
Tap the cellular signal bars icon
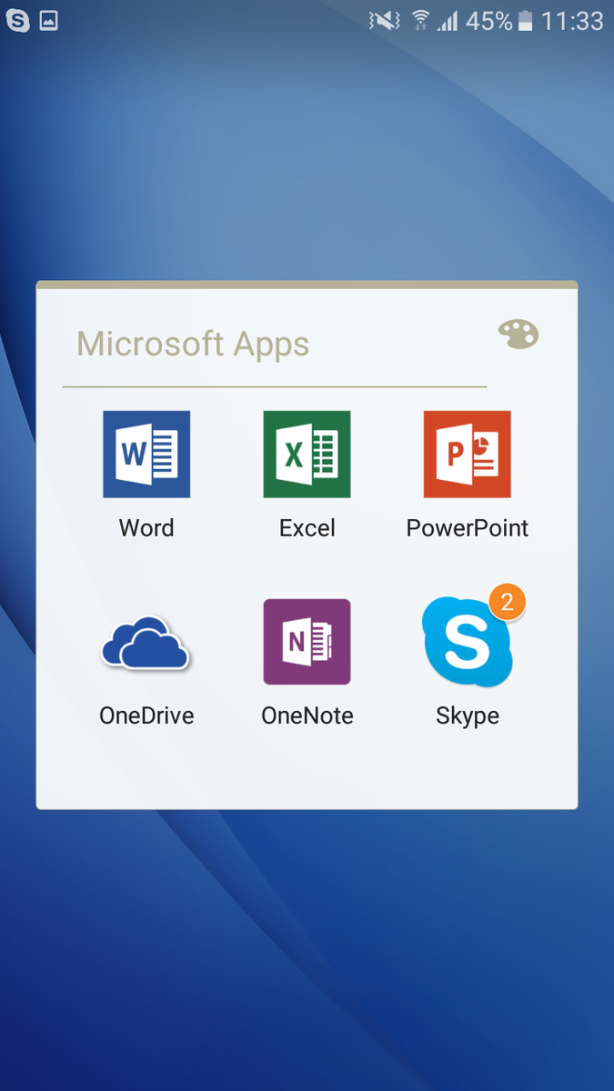[447, 20]
